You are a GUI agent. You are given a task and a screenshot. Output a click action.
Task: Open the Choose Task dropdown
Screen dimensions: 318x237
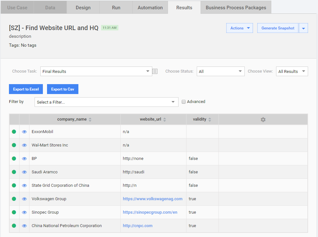96,71
